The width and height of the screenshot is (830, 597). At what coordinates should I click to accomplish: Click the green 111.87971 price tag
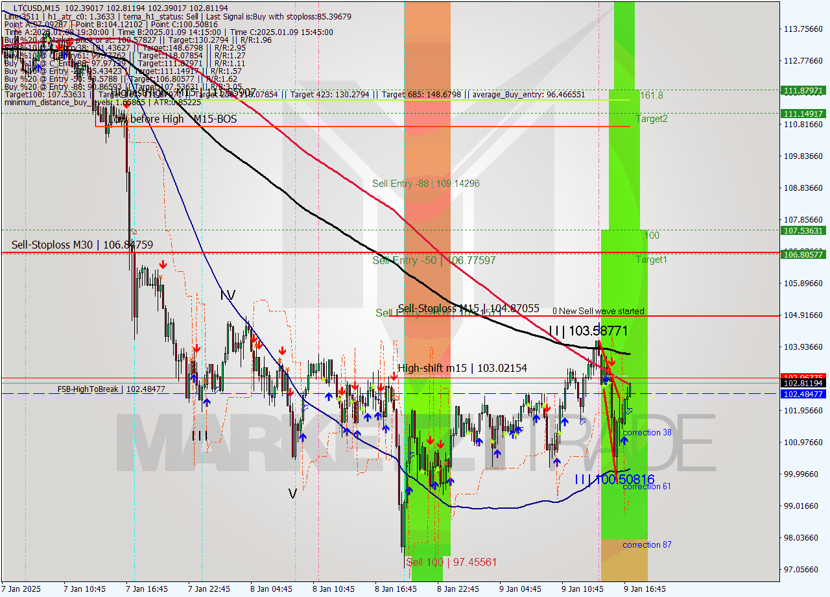[x=804, y=90]
